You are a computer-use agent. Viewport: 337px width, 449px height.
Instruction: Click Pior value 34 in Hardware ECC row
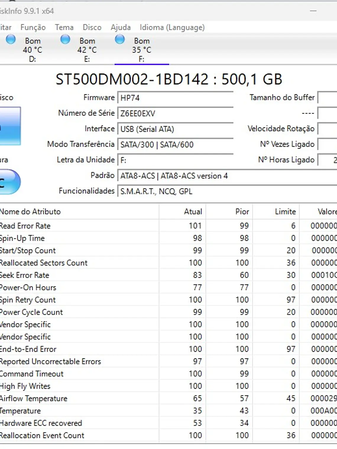(x=244, y=423)
